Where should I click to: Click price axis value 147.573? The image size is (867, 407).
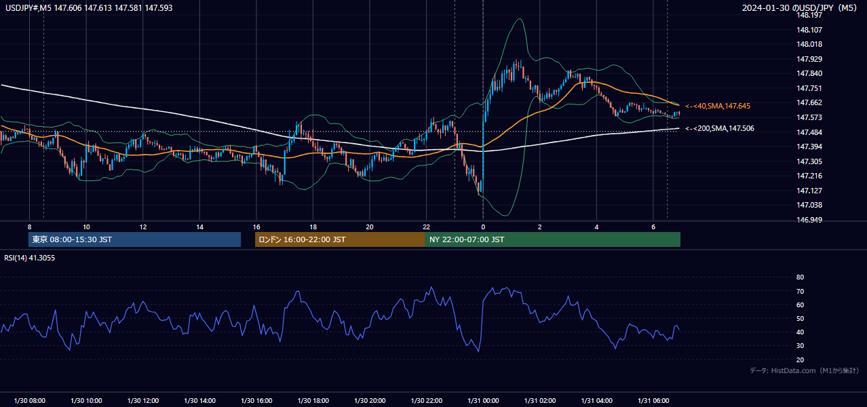click(810, 117)
